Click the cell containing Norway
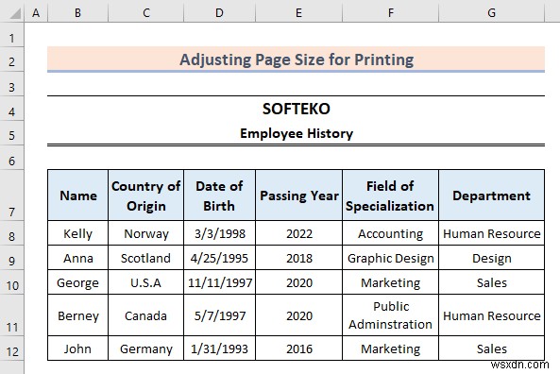 [x=145, y=233]
